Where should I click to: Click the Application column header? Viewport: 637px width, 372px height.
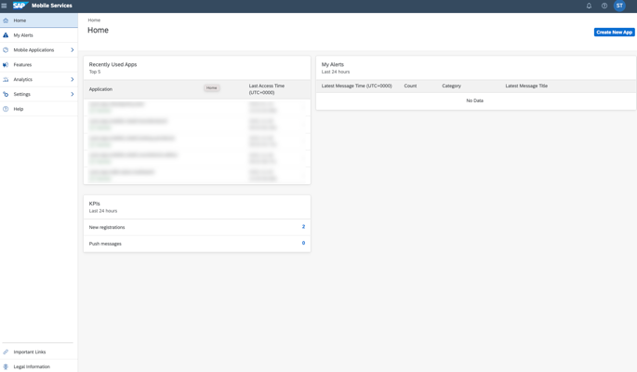coord(100,89)
